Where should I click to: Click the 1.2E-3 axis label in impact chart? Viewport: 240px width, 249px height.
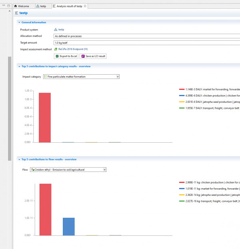[x=28, y=90]
